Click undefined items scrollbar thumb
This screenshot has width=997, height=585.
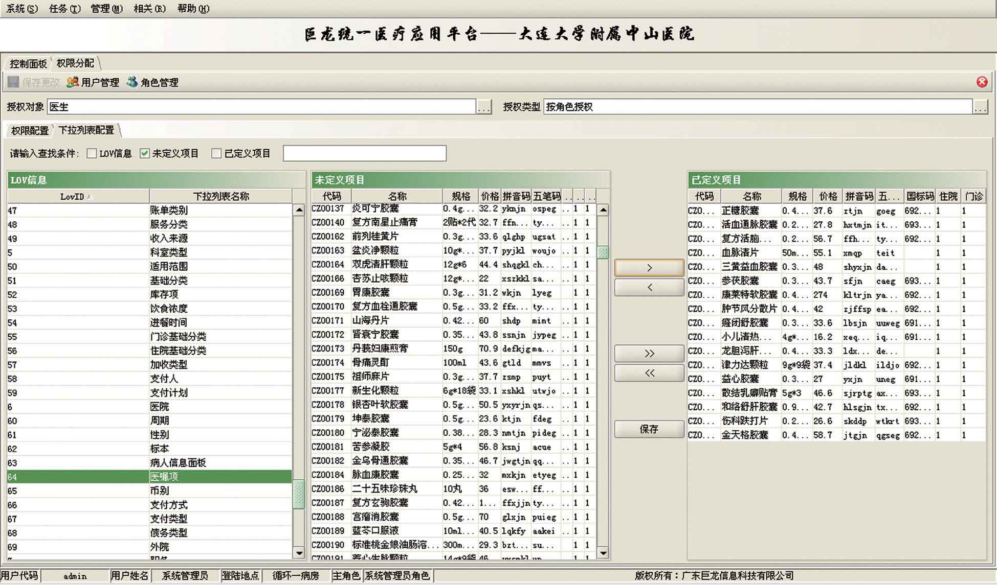pyautogui.click(x=603, y=252)
